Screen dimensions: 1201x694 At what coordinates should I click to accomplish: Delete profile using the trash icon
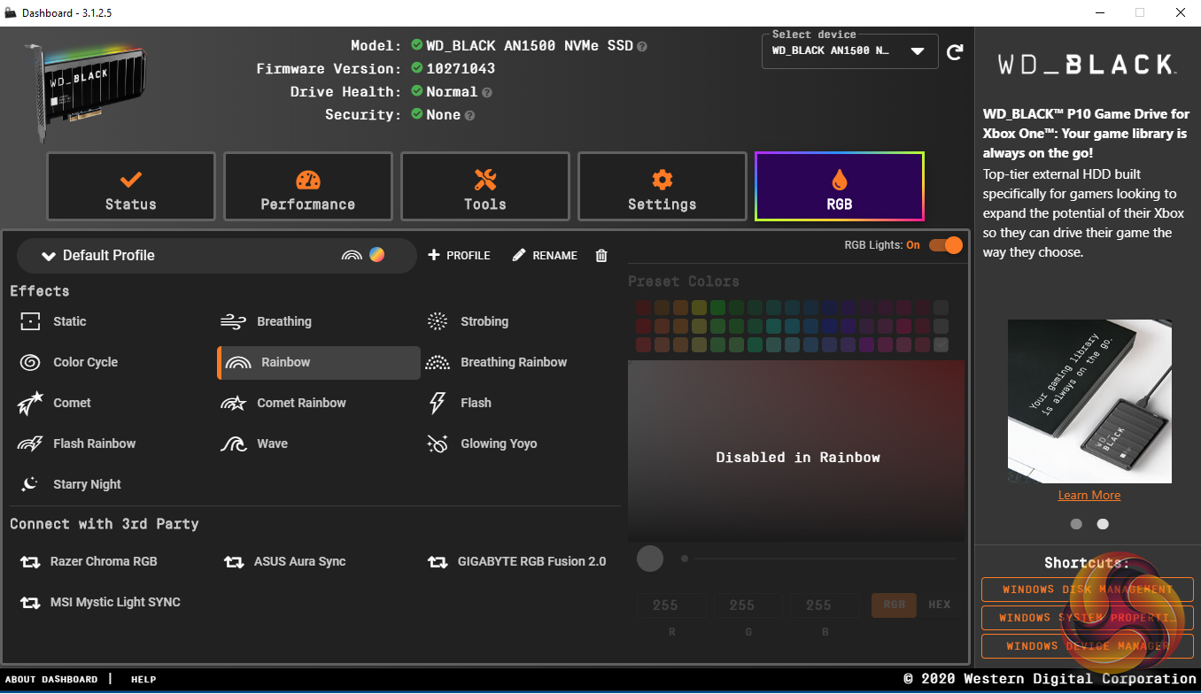601,256
